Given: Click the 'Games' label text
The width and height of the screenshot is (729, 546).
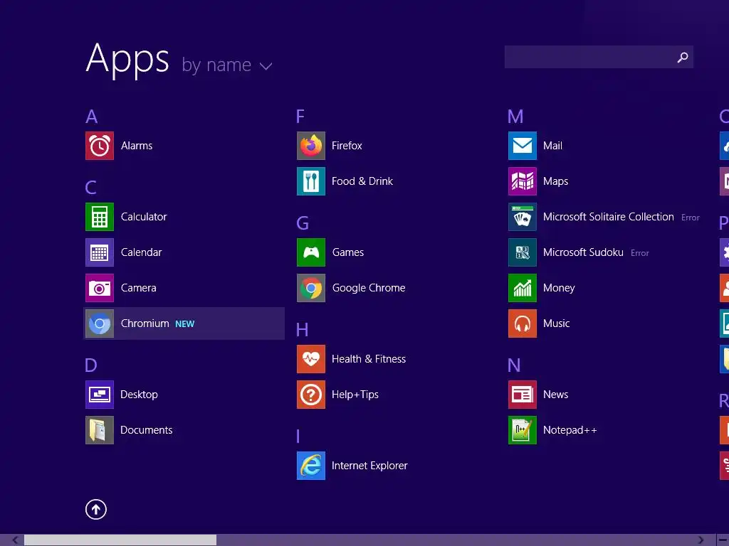Looking at the screenshot, I should 348,252.
